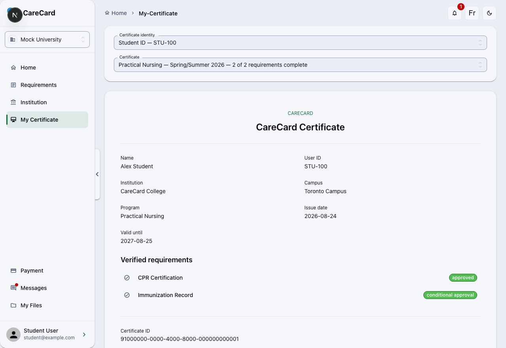The height and width of the screenshot is (348, 506).
Task: Click the Payment card icon
Action: point(13,271)
